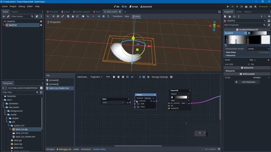Click the Gradient preview swatch in Inspector
271x152 pixels.
pos(257,33)
